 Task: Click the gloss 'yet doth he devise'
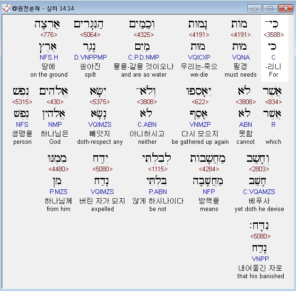click(260, 209)
